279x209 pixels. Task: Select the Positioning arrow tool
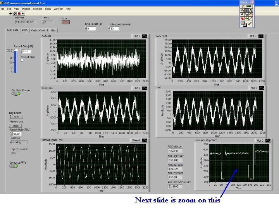tap(246, 10)
